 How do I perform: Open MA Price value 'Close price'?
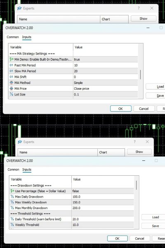click(x=106, y=88)
